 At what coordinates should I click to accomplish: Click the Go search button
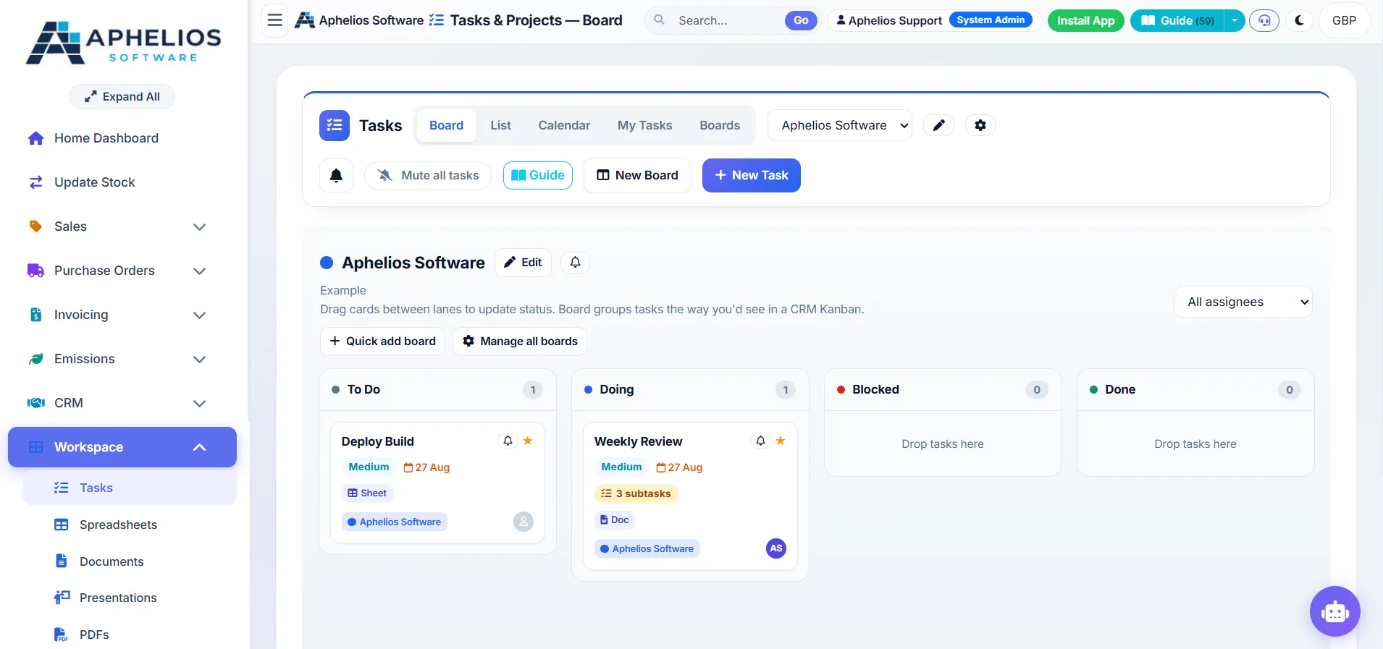[801, 20]
